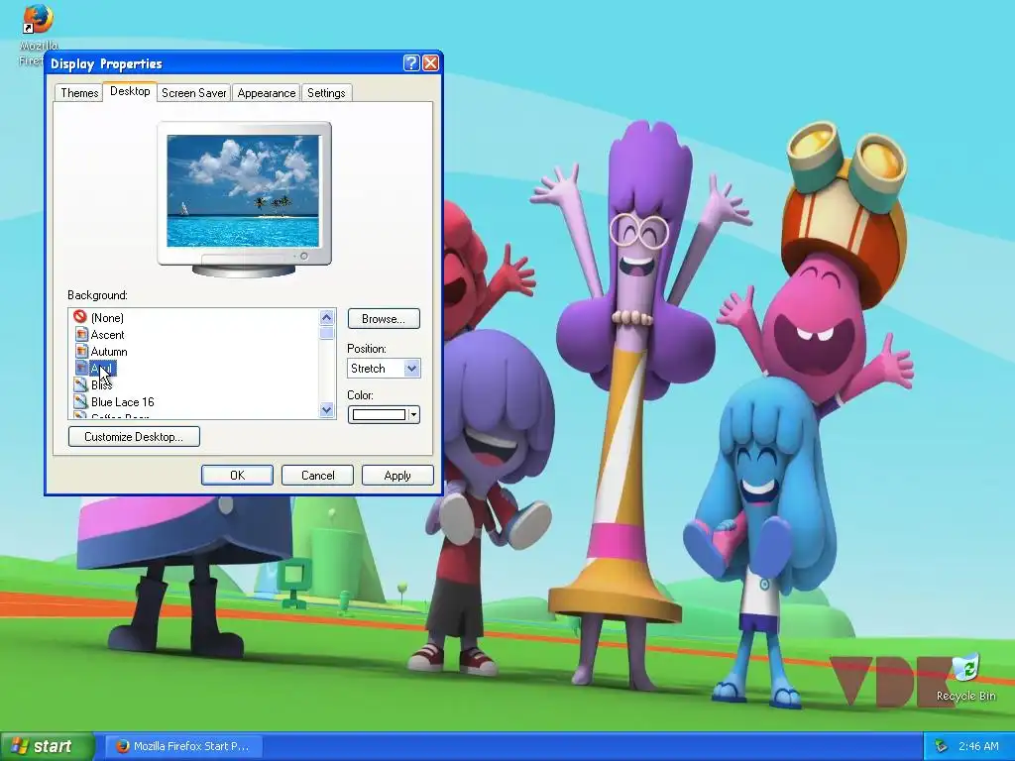Close the Display Properties dialog

[x=430, y=62]
